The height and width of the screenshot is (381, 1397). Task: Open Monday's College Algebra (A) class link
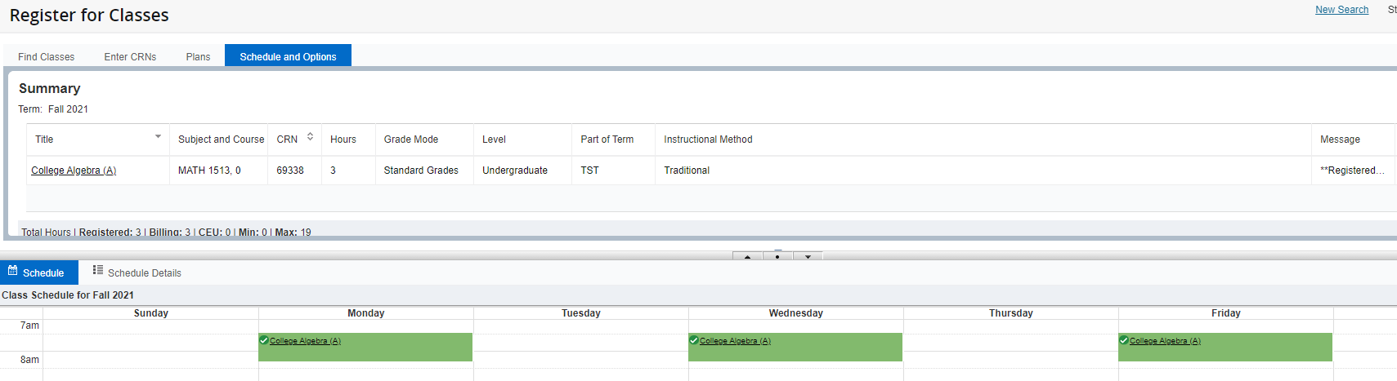(x=305, y=341)
